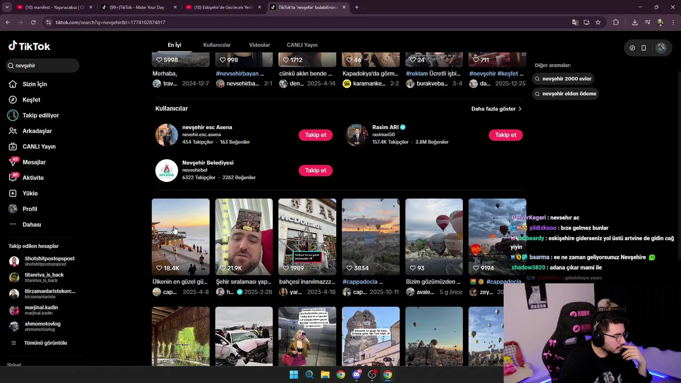This screenshot has width=681, height=383.
Task: Follow nevşehir esc Asena
Action: click(x=315, y=135)
